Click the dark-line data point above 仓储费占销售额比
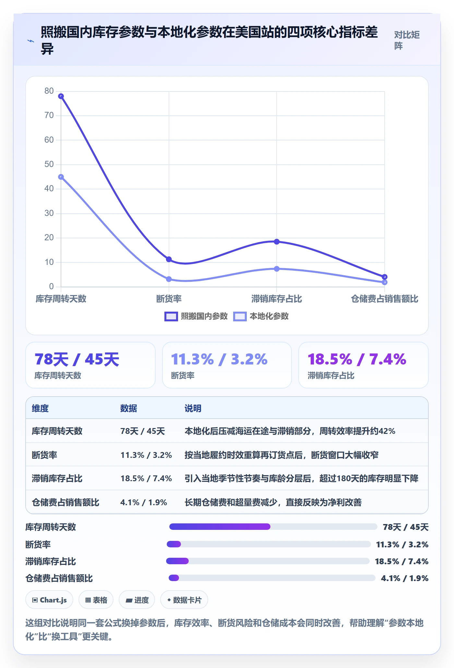Screen dimensions: 454x668 click(x=385, y=277)
